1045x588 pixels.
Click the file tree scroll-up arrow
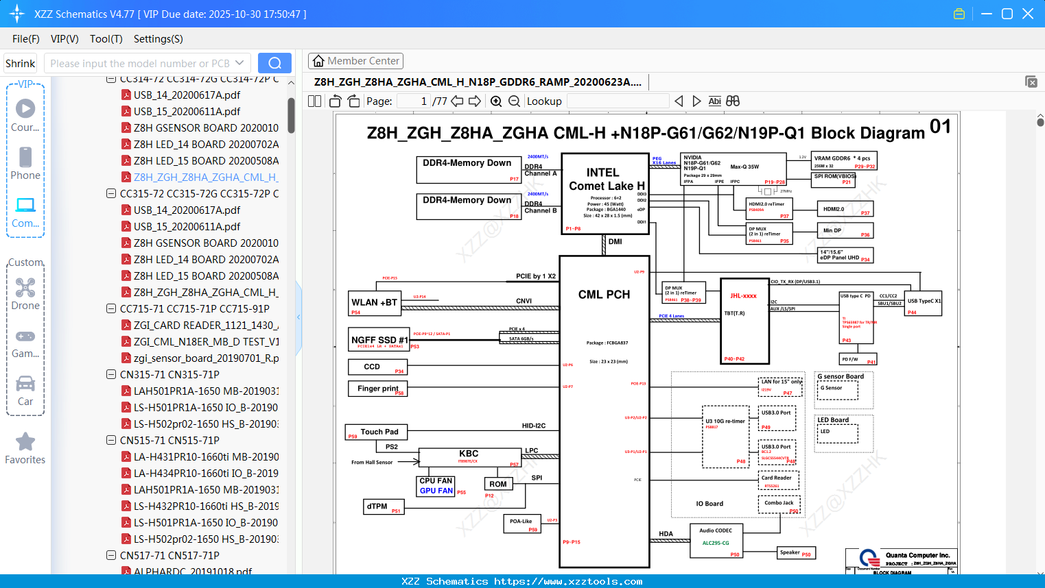click(x=291, y=83)
